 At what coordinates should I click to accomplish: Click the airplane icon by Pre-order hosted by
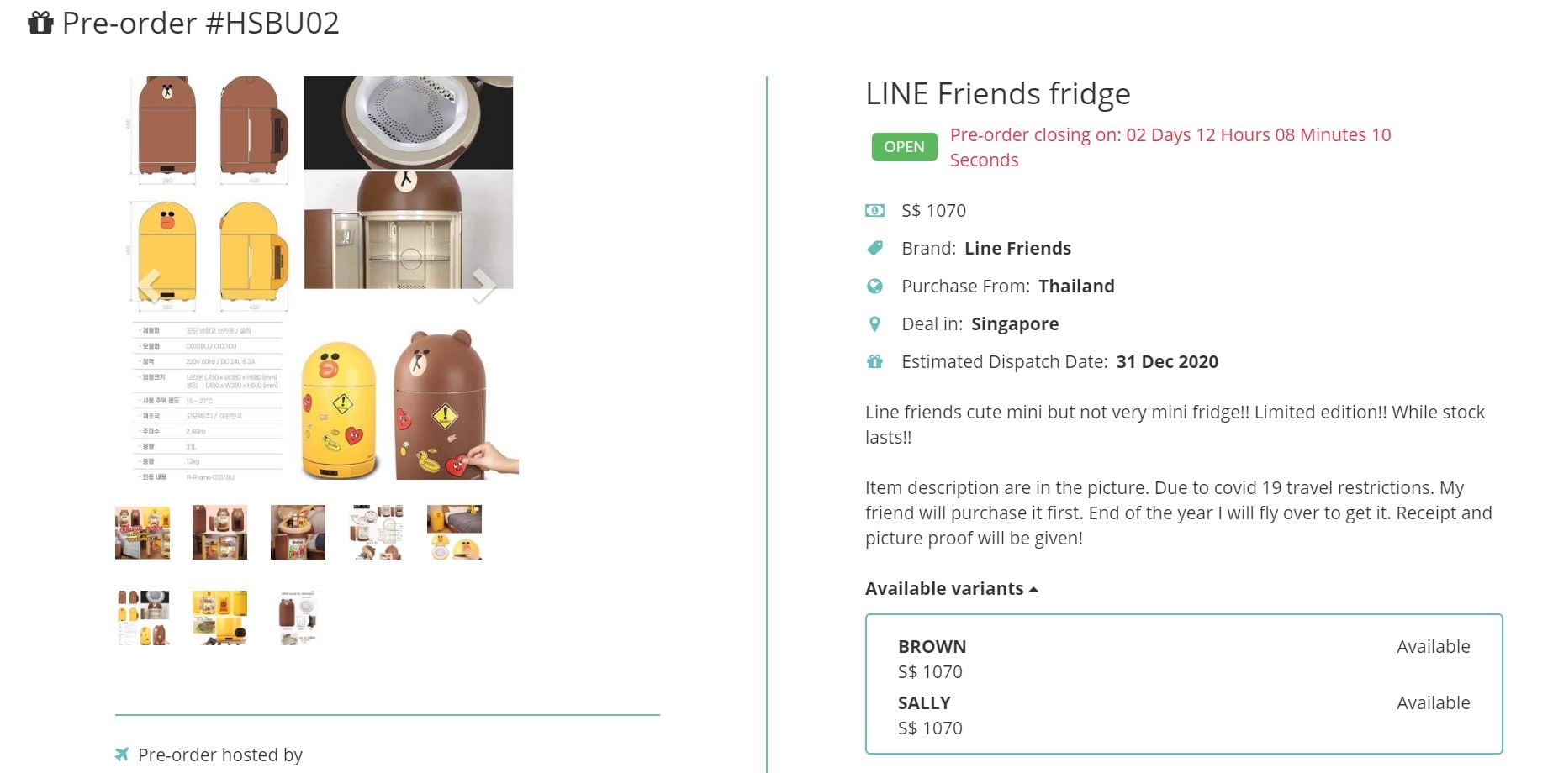[x=122, y=755]
